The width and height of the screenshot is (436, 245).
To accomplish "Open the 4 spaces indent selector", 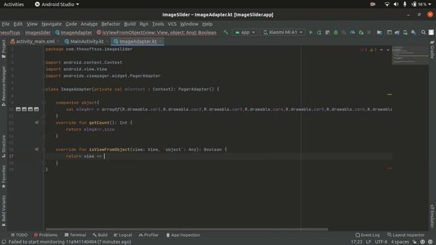I will coord(400,242).
